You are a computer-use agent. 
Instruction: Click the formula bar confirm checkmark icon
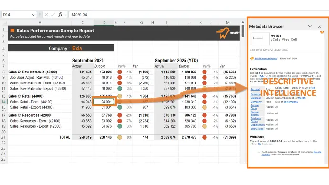coord(53,15)
